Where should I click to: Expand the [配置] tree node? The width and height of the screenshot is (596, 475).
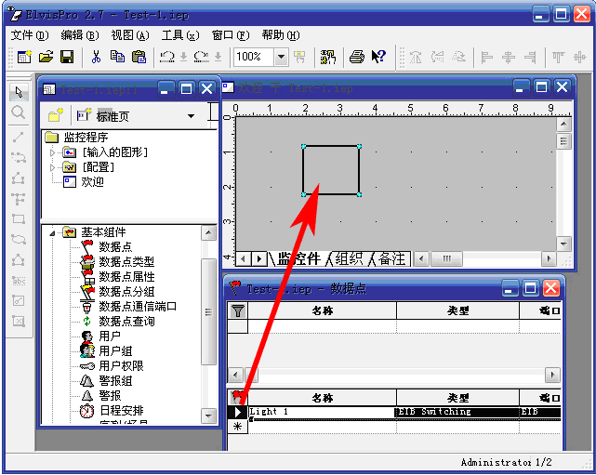coord(53,167)
